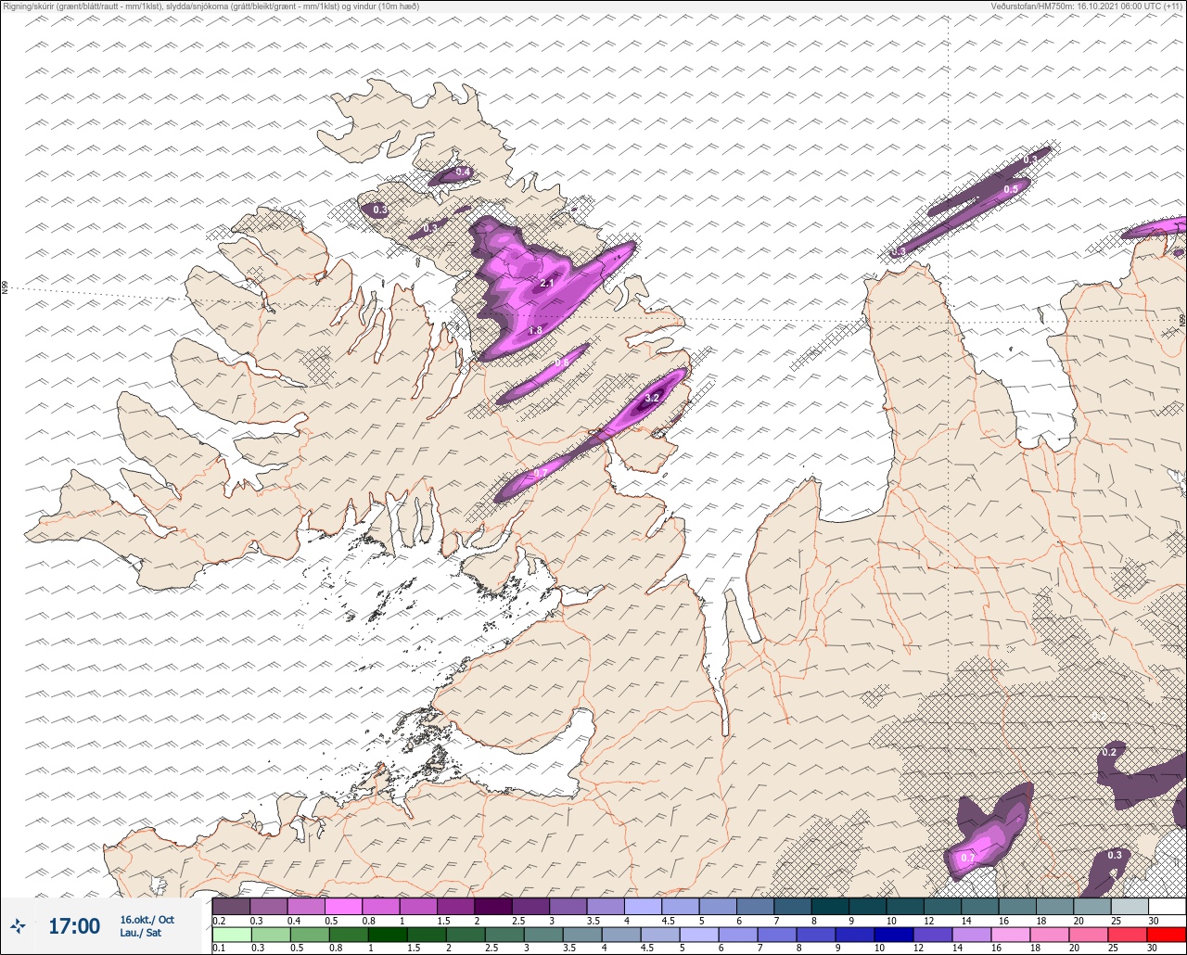This screenshot has height=955, width=1187.
Task: Select the weekday text Lau./ Sat
Action: click(140, 933)
